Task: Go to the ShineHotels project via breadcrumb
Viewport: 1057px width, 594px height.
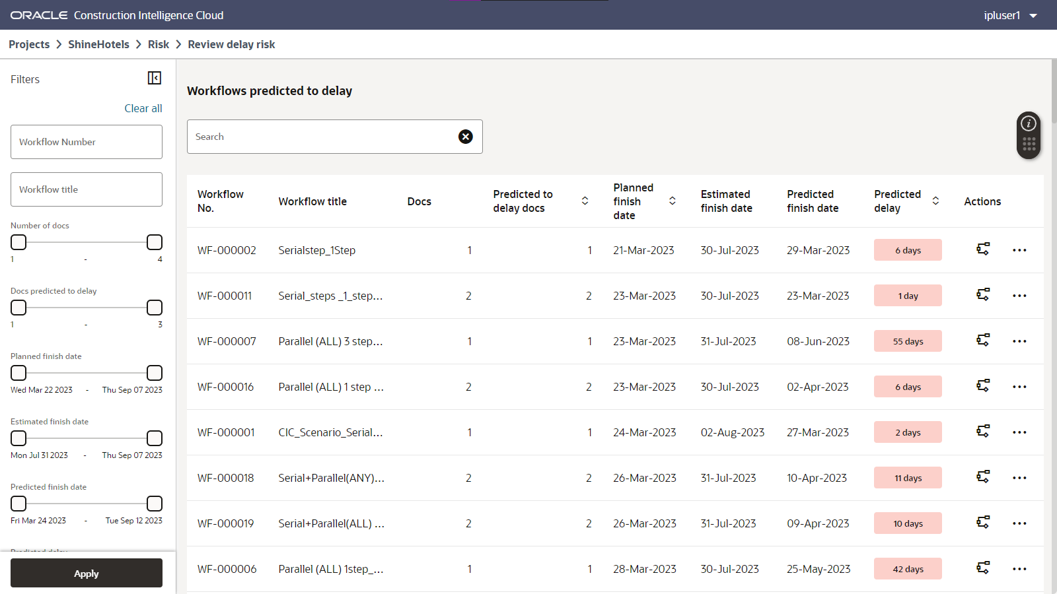Action: point(98,44)
